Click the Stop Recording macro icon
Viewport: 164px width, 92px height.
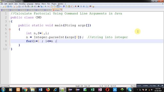pos(78,6)
